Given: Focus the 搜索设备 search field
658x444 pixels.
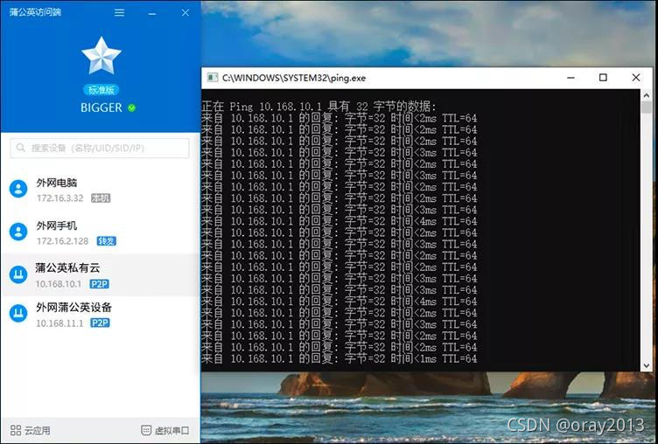Looking at the screenshot, I should click(x=100, y=148).
